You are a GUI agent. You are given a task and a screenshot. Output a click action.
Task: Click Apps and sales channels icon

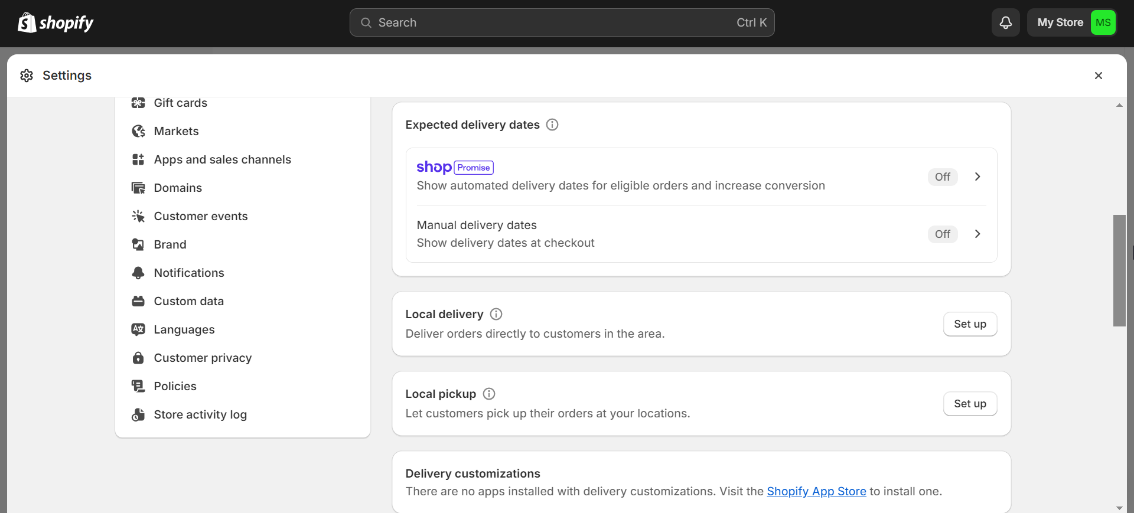point(138,159)
